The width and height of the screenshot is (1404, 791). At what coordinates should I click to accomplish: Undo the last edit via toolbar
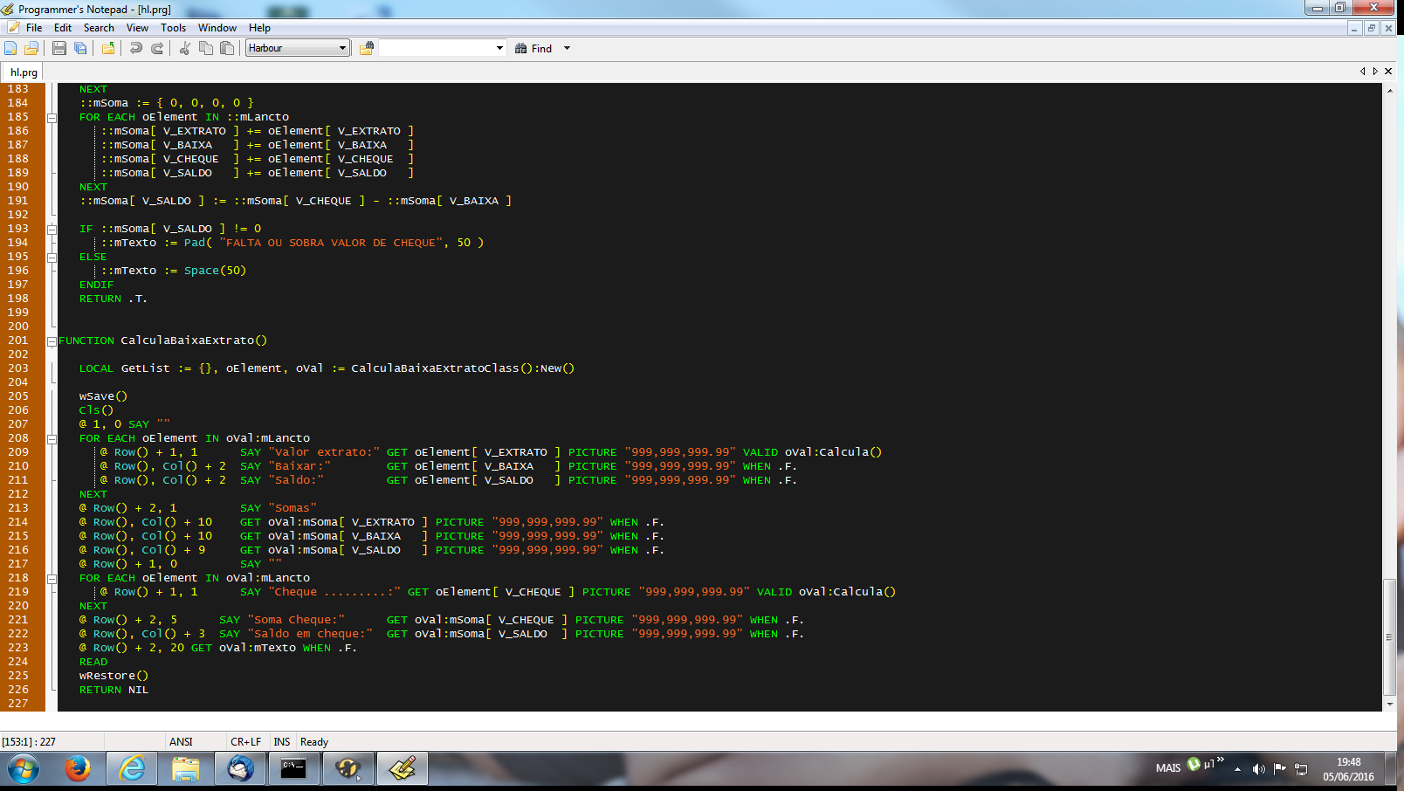point(136,49)
